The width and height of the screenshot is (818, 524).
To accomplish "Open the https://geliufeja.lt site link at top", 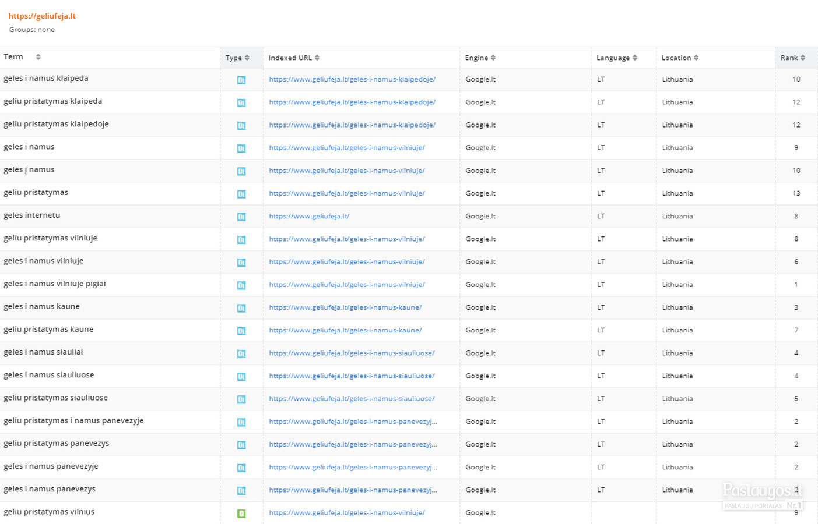I will (x=42, y=16).
